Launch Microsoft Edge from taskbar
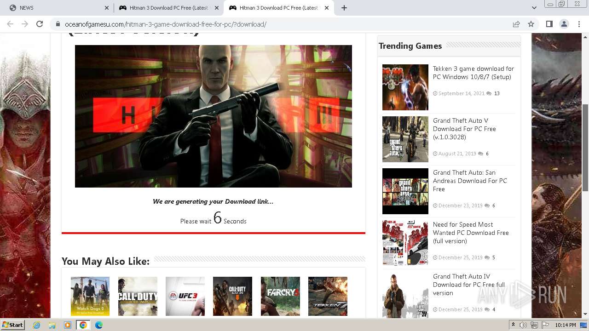Image resolution: width=589 pixels, height=331 pixels. tap(99, 325)
